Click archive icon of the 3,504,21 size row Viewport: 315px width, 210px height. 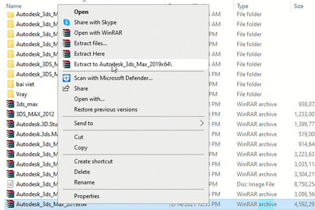point(10,174)
